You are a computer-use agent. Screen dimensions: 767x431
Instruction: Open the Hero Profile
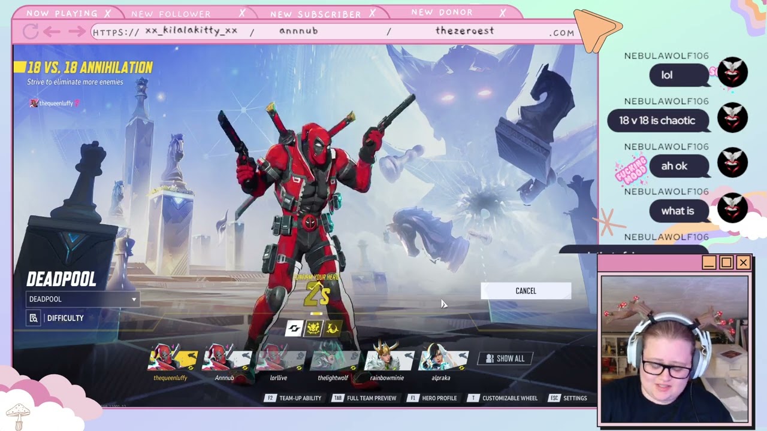pyautogui.click(x=432, y=398)
